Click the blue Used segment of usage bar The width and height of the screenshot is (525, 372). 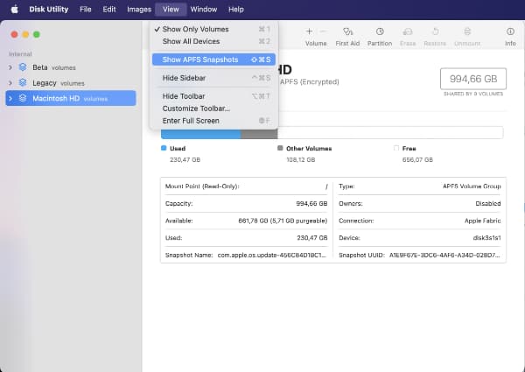[201, 134]
